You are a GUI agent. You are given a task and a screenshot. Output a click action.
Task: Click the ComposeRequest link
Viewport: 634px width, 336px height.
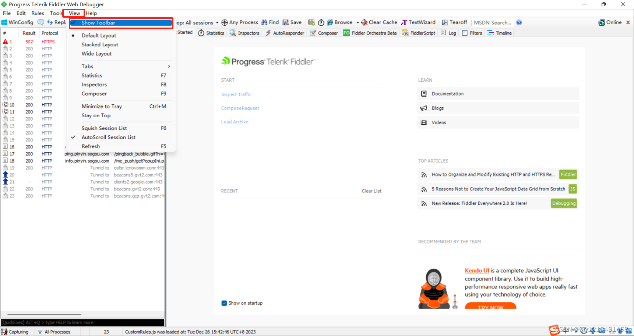pos(240,108)
